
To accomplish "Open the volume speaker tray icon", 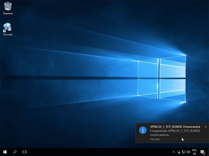I will pos(188,152).
